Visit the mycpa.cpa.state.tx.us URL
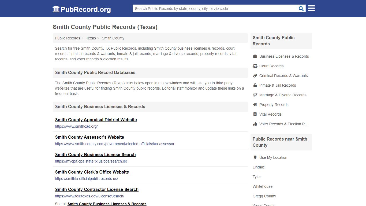 [x=91, y=161]
